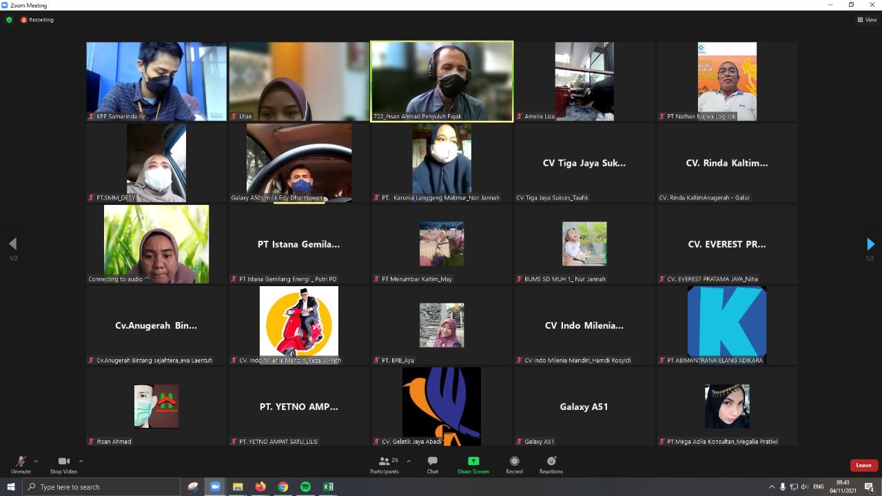Open the Reactions menu

(551, 464)
